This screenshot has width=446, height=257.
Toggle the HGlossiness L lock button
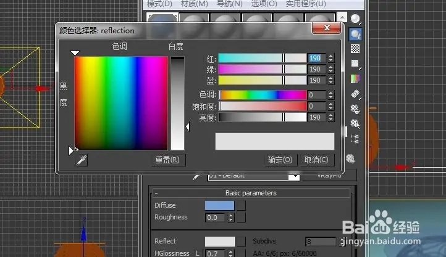(198, 253)
